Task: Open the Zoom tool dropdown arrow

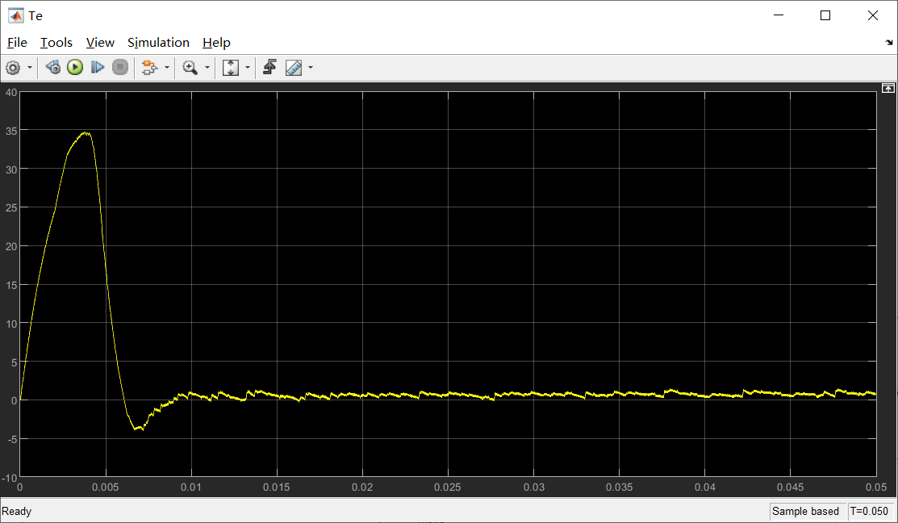Action: 207,68
